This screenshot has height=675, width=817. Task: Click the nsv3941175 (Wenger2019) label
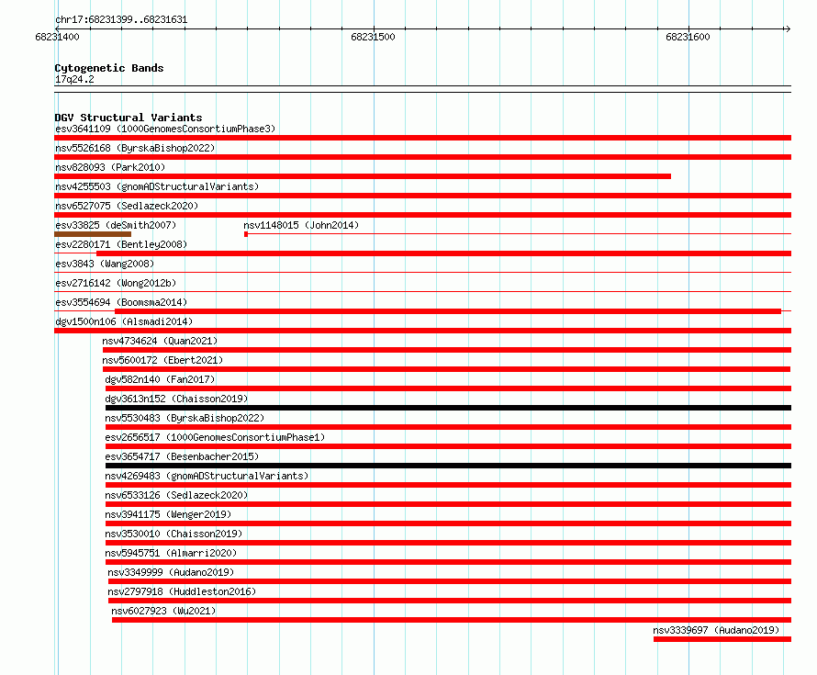click(168, 514)
